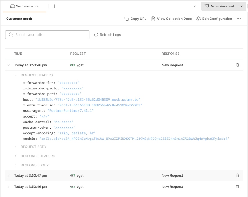Viewport: 248px width, 197px height.
Task: Expand the Request Body section
Action: pyautogui.click(x=16, y=147)
